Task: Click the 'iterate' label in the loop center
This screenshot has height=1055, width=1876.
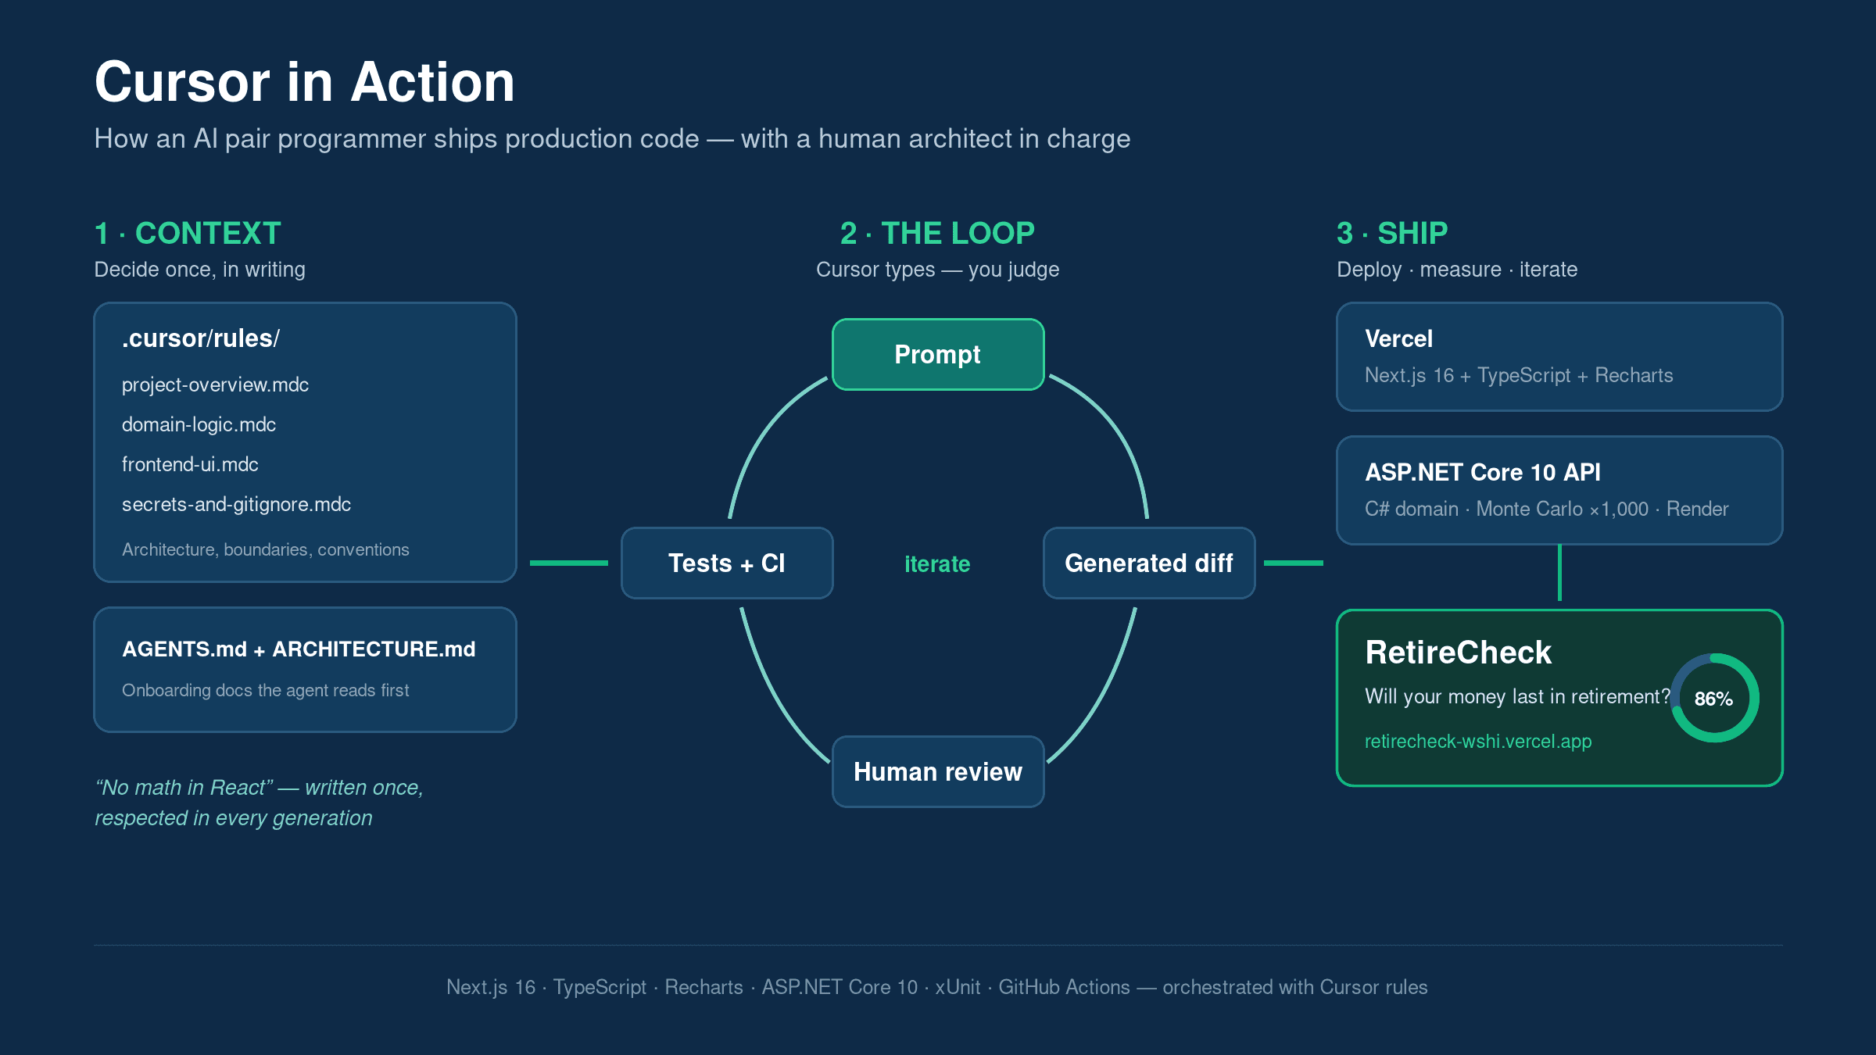Action: [937, 563]
